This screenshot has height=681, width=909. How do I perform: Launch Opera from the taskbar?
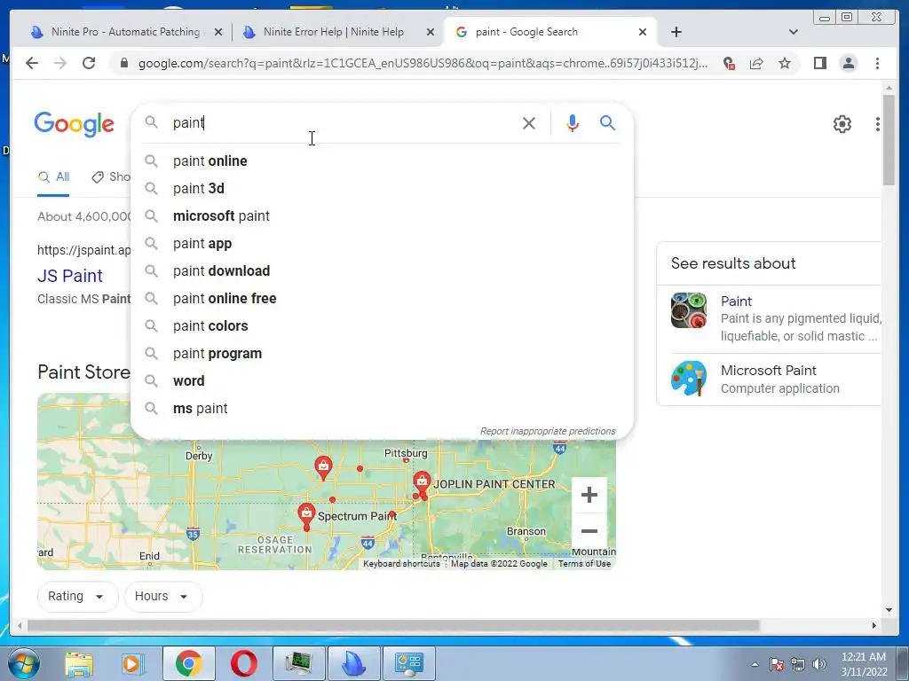pos(244,663)
